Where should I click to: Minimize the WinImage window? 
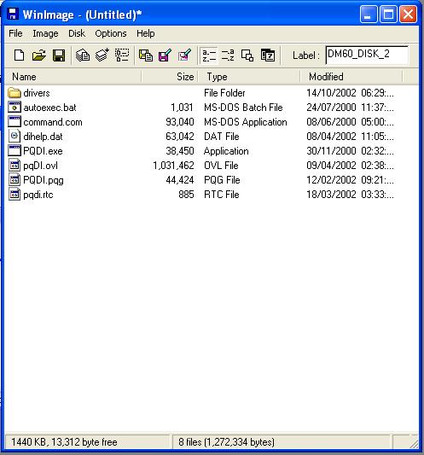369,14
